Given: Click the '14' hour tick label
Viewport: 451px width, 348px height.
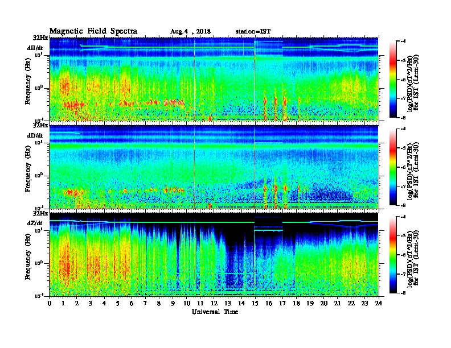Looking at the screenshot, I should coord(241,304).
